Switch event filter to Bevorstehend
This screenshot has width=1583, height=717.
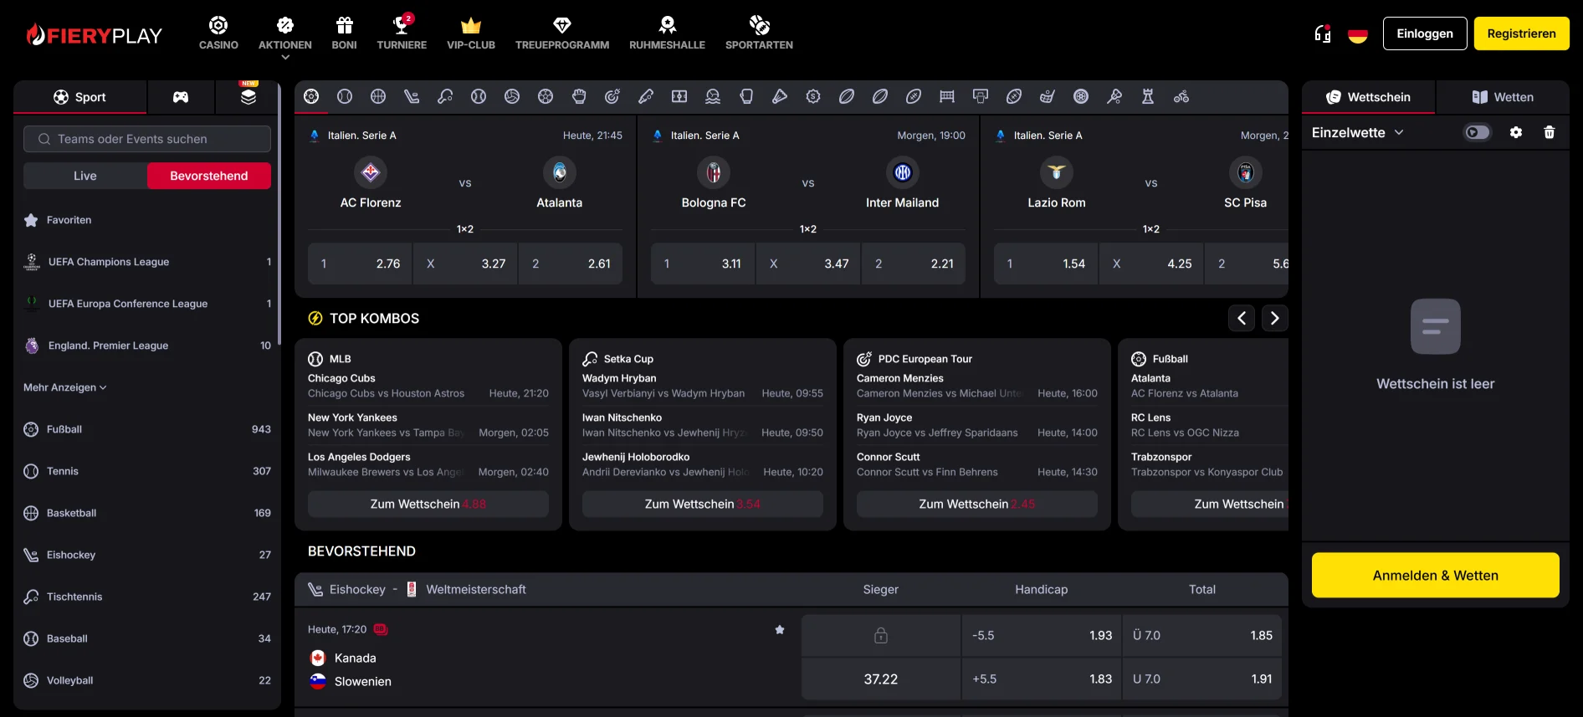coord(209,176)
